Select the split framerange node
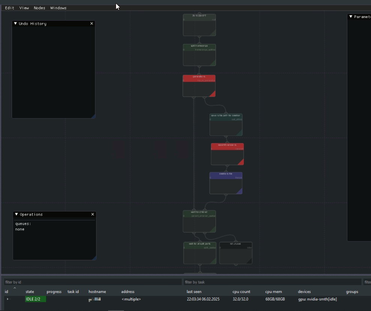371x311 pixels. coord(199,55)
